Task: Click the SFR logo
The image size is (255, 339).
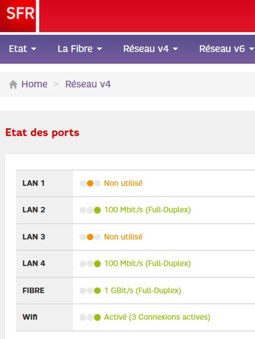Action: (18, 16)
